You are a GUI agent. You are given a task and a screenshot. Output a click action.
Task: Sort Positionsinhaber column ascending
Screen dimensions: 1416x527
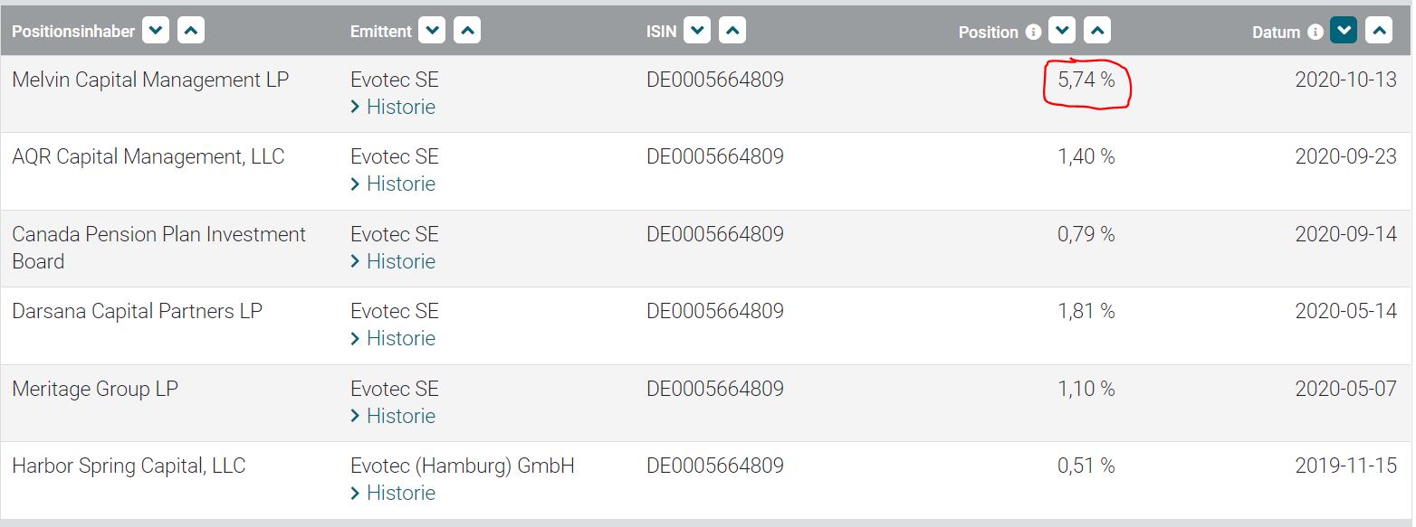pos(191,32)
